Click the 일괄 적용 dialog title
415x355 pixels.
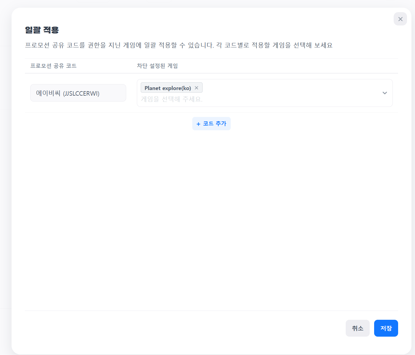click(42, 30)
